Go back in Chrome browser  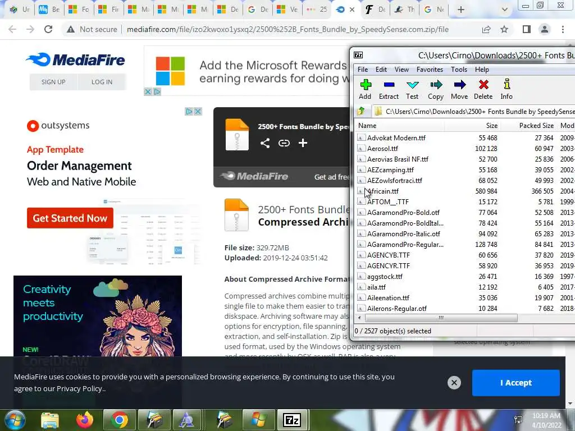[x=12, y=29]
